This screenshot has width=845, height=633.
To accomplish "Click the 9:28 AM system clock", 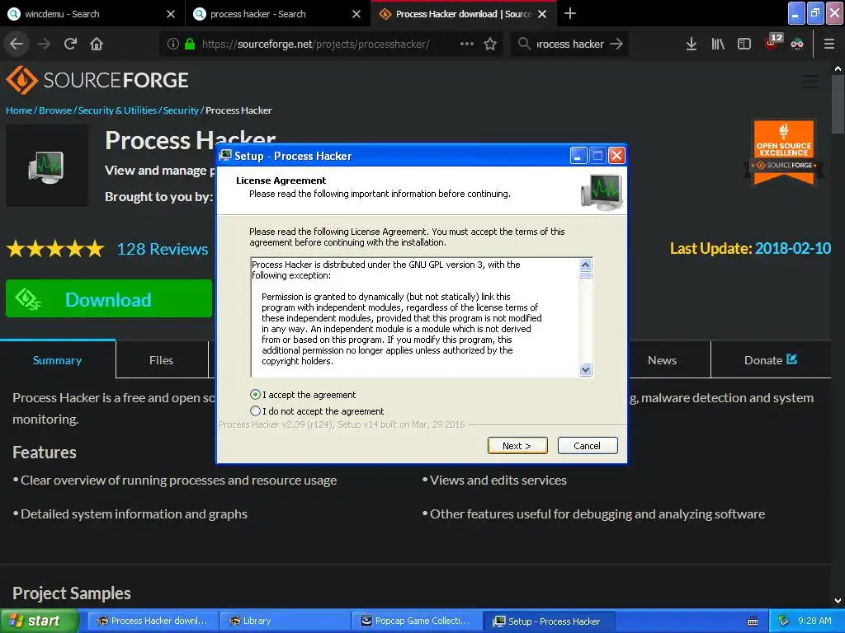I will (x=814, y=621).
